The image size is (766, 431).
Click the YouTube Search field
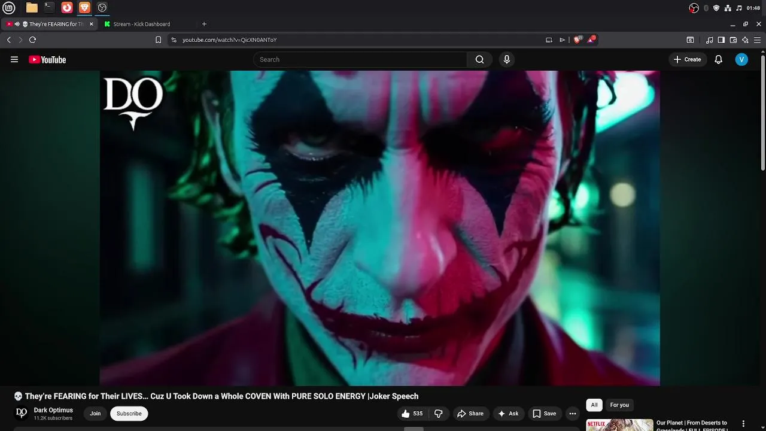(x=360, y=59)
